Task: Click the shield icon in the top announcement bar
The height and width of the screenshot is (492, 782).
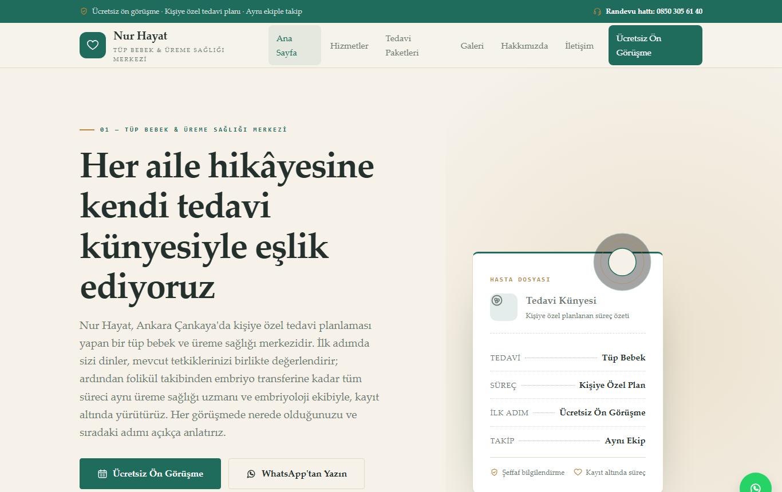Action: point(84,11)
